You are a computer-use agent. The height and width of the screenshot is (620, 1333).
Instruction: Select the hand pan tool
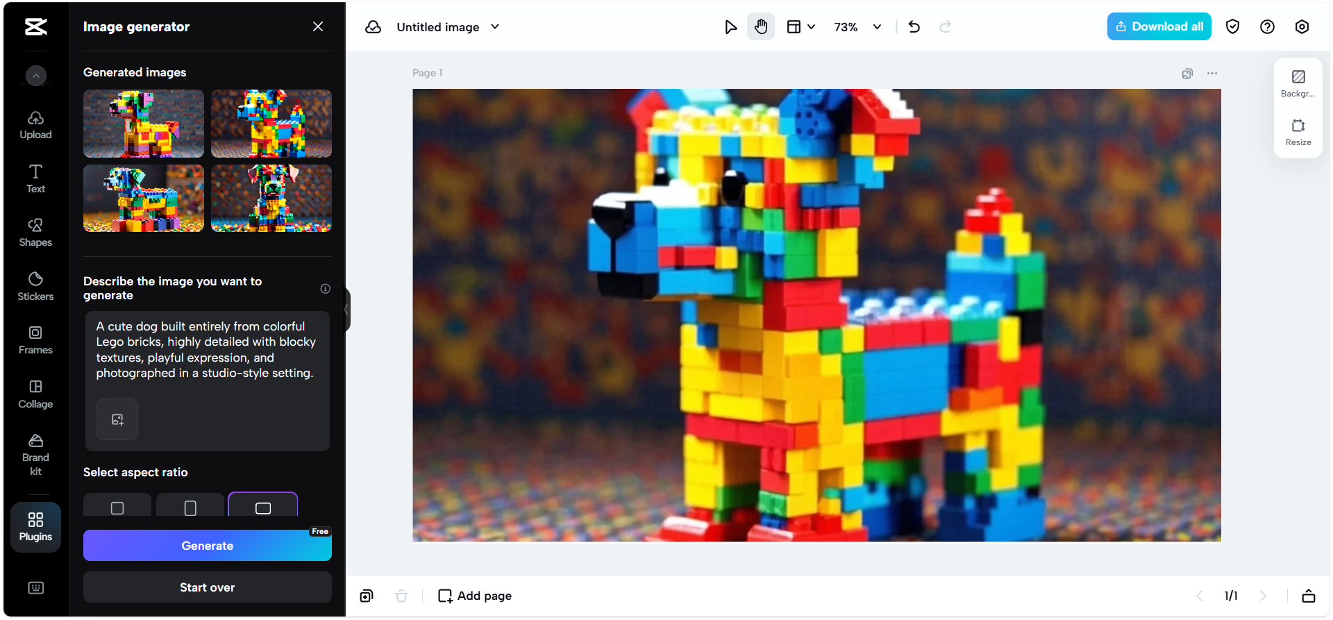click(x=761, y=27)
